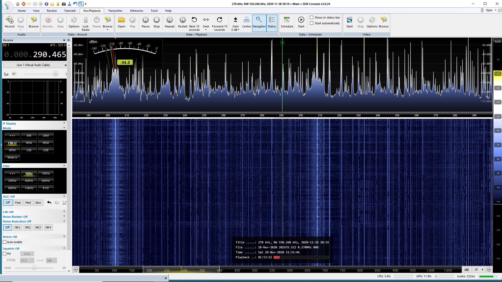Click the audio volume slider handle
502x282 pixels.
(x=56, y=74)
